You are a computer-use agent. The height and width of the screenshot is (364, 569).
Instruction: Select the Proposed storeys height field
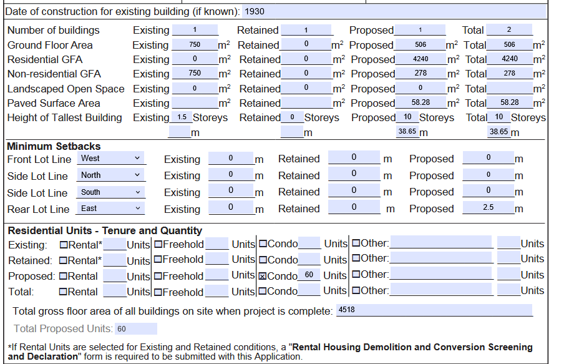pyautogui.click(x=407, y=117)
